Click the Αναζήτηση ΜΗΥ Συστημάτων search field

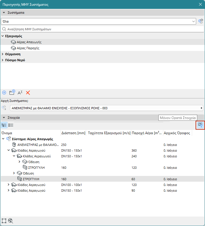102,29
